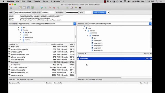
Task: Select the wp-project-1 remote folder
Action: click(x=98, y=41)
